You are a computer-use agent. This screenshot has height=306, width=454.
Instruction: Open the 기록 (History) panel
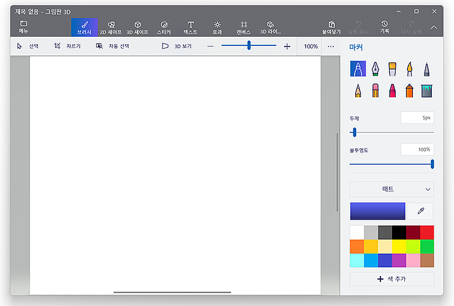point(385,27)
